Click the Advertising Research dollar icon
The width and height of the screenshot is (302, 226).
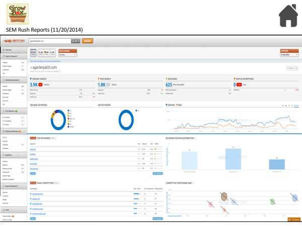click(4, 80)
